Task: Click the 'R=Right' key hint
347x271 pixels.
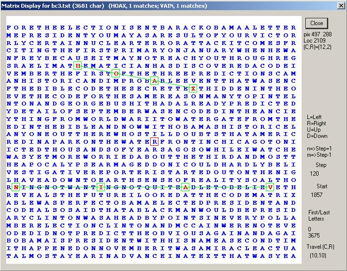Action: (x=317, y=123)
